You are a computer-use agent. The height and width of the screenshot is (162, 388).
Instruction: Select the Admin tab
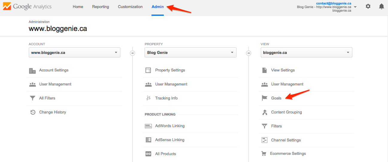157,7
